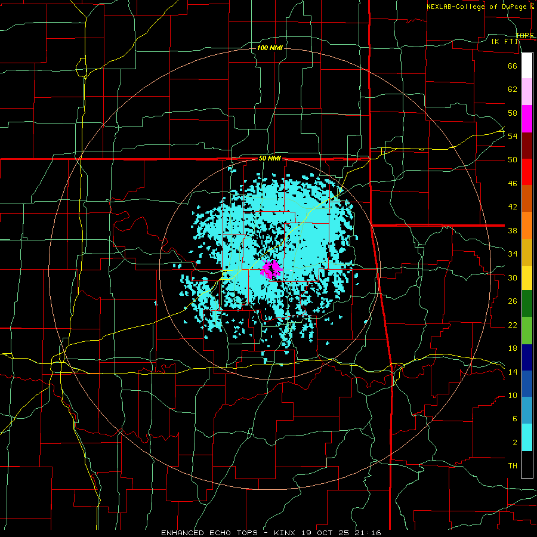Select the burnt orange legend swatch
The image size is (537, 537).
coord(527,199)
